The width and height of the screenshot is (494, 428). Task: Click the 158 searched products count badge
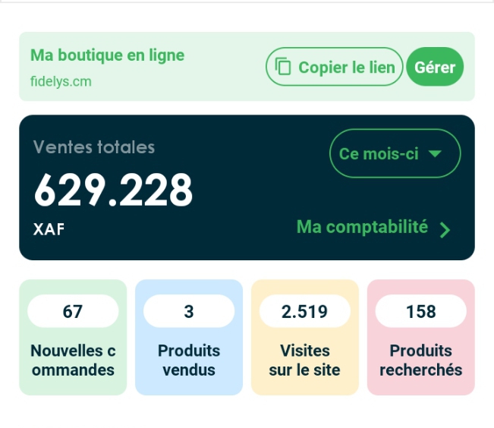421,311
